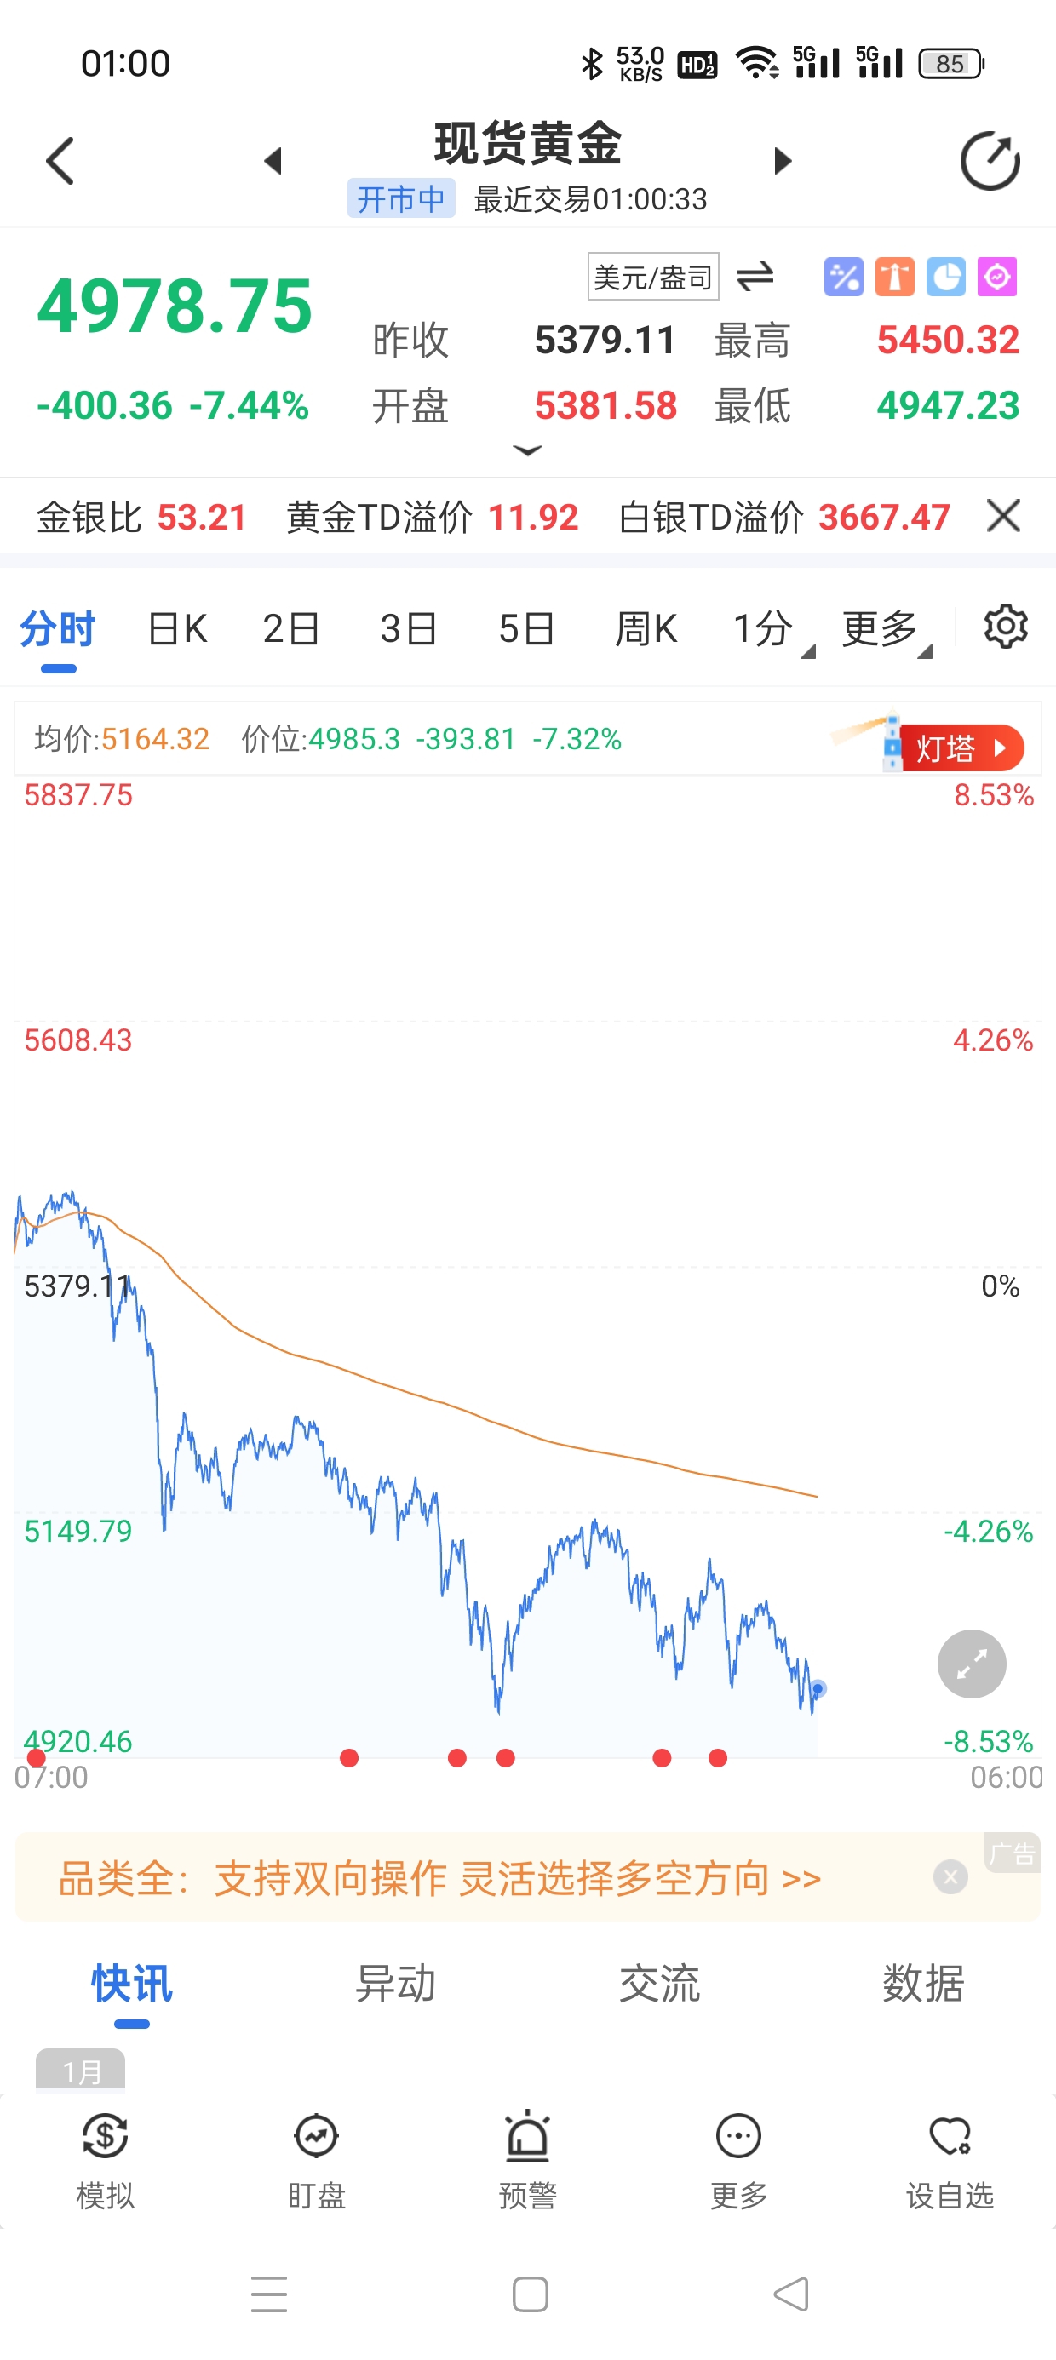Screen dimensions: 1056x2360
Task: Open the orange lighthouse tool icon
Action: (x=895, y=277)
